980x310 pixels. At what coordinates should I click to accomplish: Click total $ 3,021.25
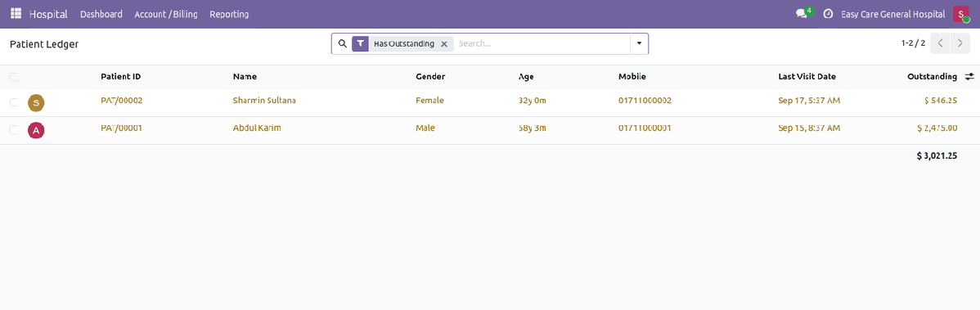(x=937, y=156)
